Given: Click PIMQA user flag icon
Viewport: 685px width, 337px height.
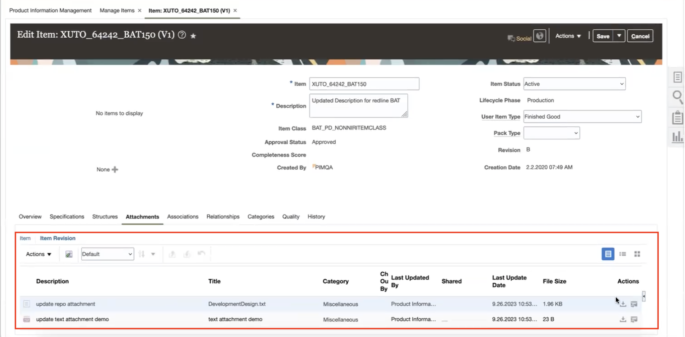Looking at the screenshot, I should tap(314, 166).
